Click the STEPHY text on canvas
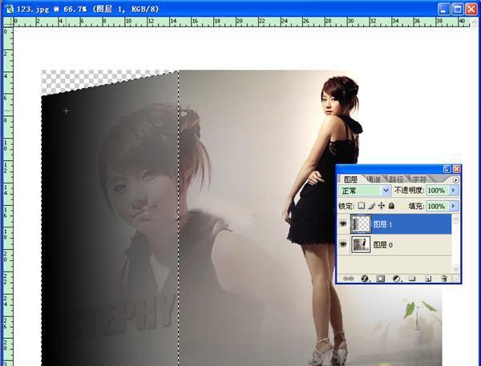481x366 pixels. [x=123, y=317]
